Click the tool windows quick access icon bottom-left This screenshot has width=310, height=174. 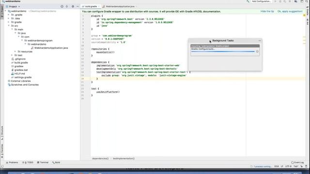pyautogui.click(x=2, y=166)
